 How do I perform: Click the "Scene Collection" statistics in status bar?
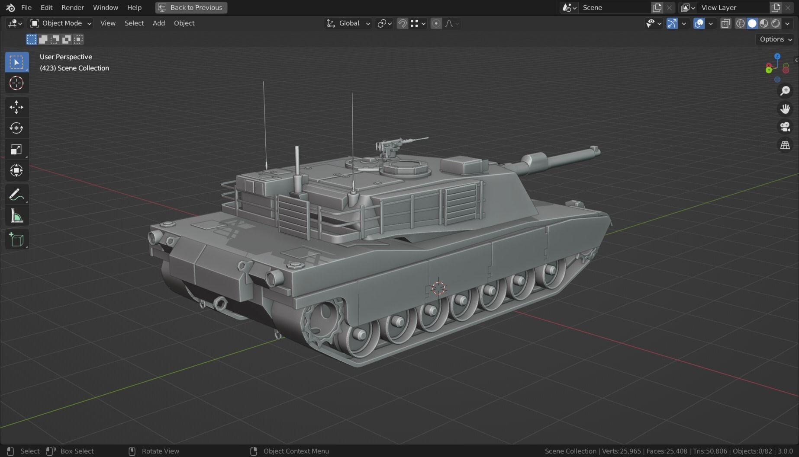click(x=570, y=451)
